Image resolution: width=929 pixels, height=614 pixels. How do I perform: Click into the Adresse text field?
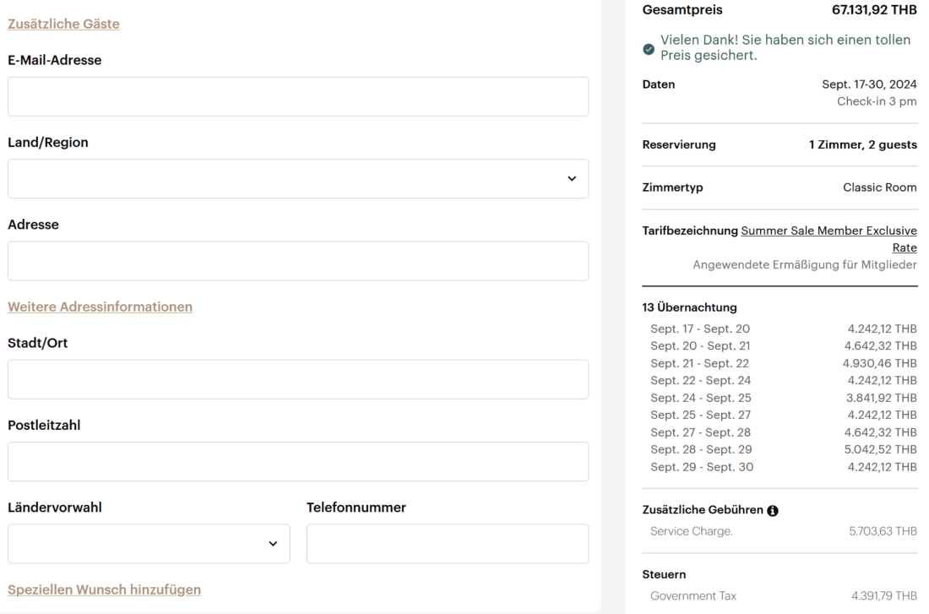pyautogui.click(x=298, y=261)
